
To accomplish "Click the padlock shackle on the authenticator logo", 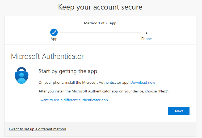I will click(22, 70).
